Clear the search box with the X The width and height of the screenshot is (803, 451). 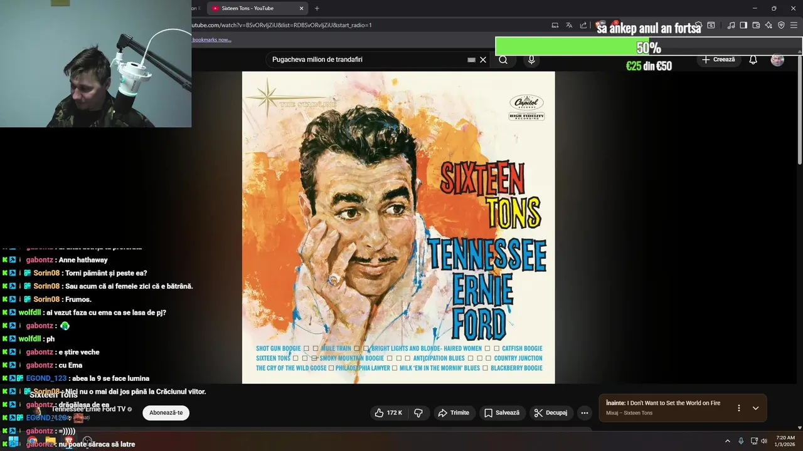click(x=483, y=60)
